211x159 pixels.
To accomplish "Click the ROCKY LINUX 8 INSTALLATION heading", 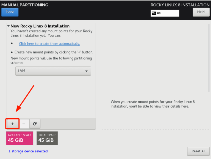I will pyautogui.click(x=180, y=5).
